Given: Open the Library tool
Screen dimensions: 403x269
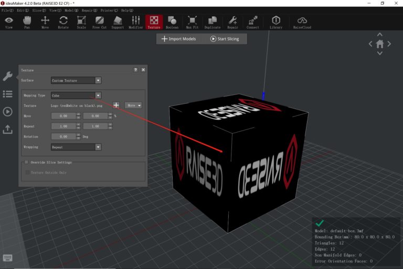Looking at the screenshot, I should (275, 21).
